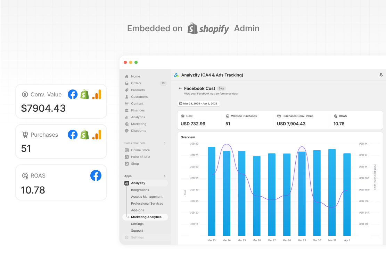Screen dimensions: 386x274
Task: Open Integrations under Analyzify
Action: tap(140, 190)
